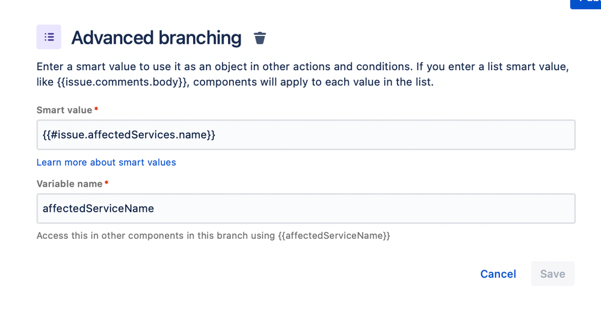Click the red asterisk beside Smart value
The image size is (601, 330).
click(x=96, y=109)
